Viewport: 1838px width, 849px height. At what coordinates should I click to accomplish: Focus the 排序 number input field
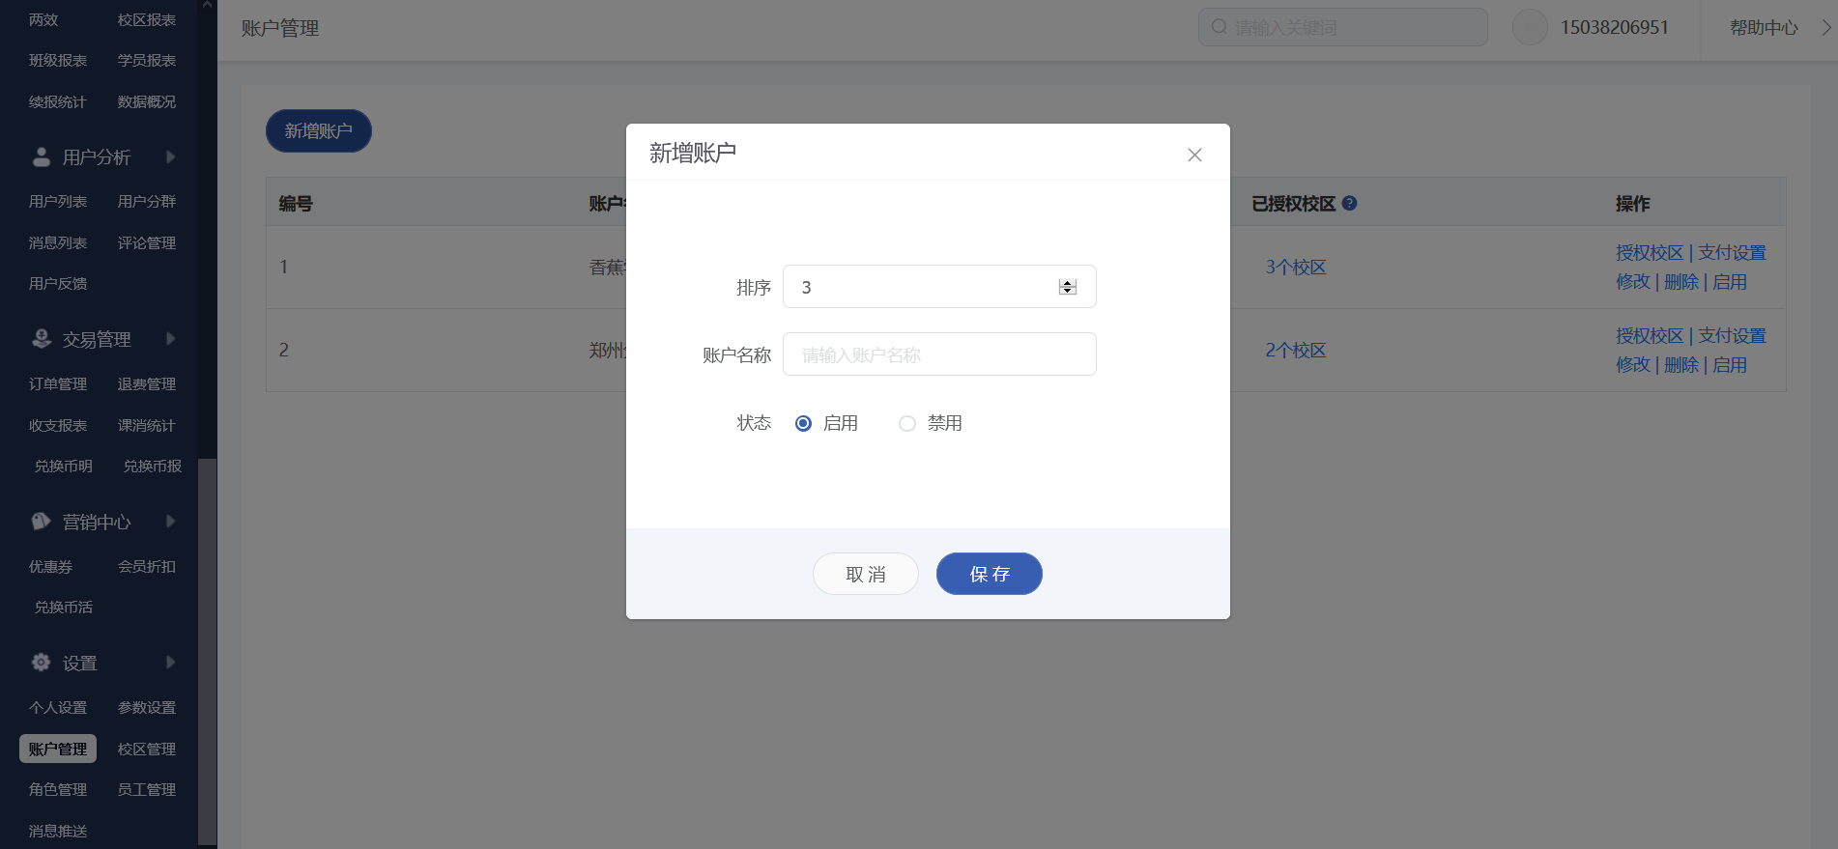coord(939,287)
